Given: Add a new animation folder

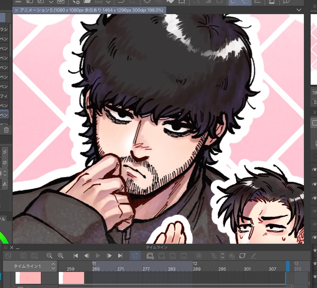Looking at the screenshot, I should pyautogui.click(x=150, y=256).
